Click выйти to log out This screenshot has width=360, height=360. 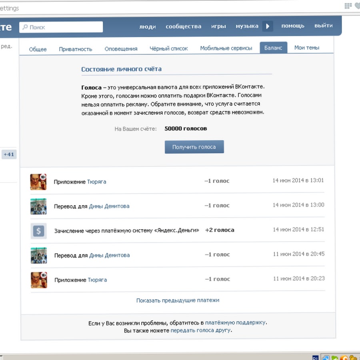tap(323, 26)
